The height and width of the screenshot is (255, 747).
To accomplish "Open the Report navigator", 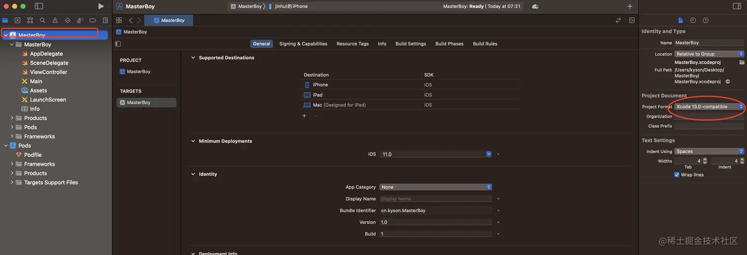I will [105, 20].
